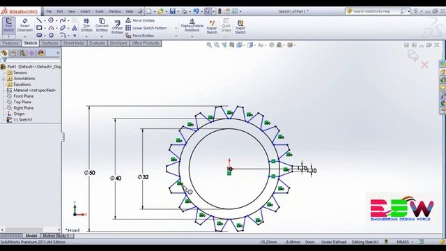Click the Repair Sketch tool

click(212, 26)
